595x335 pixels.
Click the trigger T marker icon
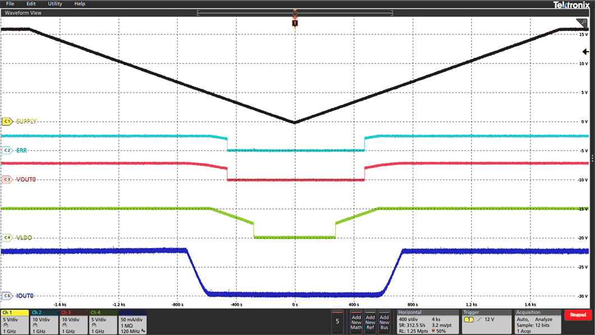[294, 22]
